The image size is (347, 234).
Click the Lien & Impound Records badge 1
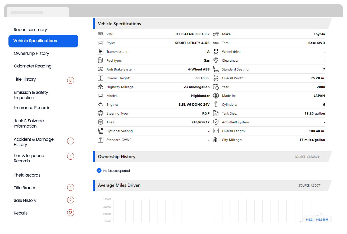pos(70,156)
